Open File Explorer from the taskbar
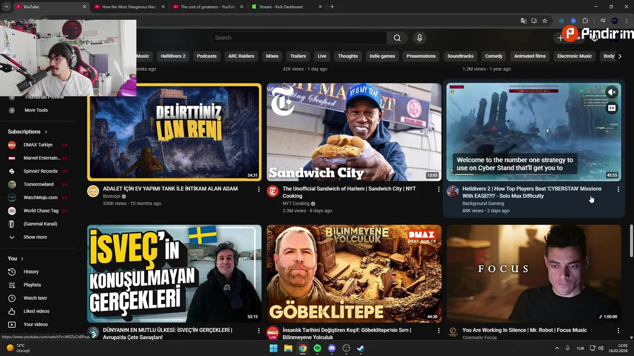The height and width of the screenshot is (356, 634). (x=288, y=348)
